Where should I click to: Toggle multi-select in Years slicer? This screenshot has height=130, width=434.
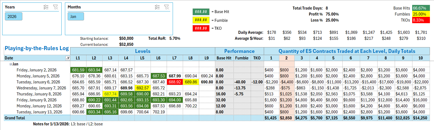(x=46, y=7)
